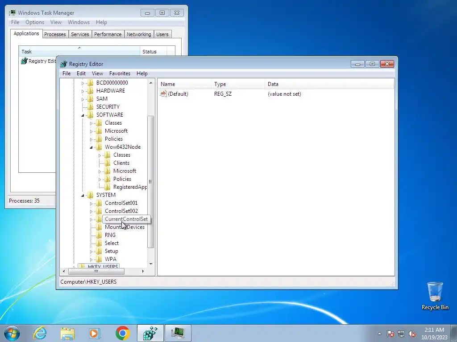Expand the Setup key
457x342 pixels.
pos(91,252)
